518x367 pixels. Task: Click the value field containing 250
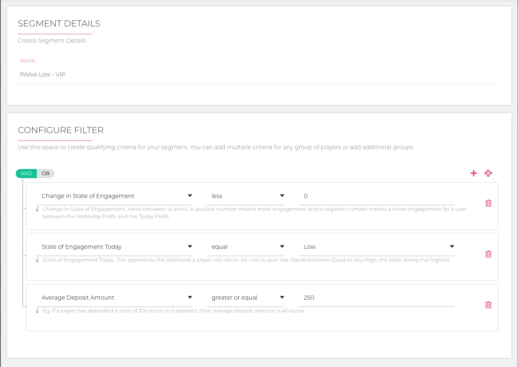point(376,298)
